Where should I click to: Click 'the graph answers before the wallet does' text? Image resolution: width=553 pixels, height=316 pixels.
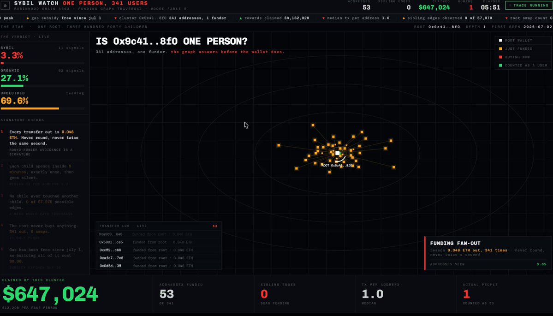227,52
